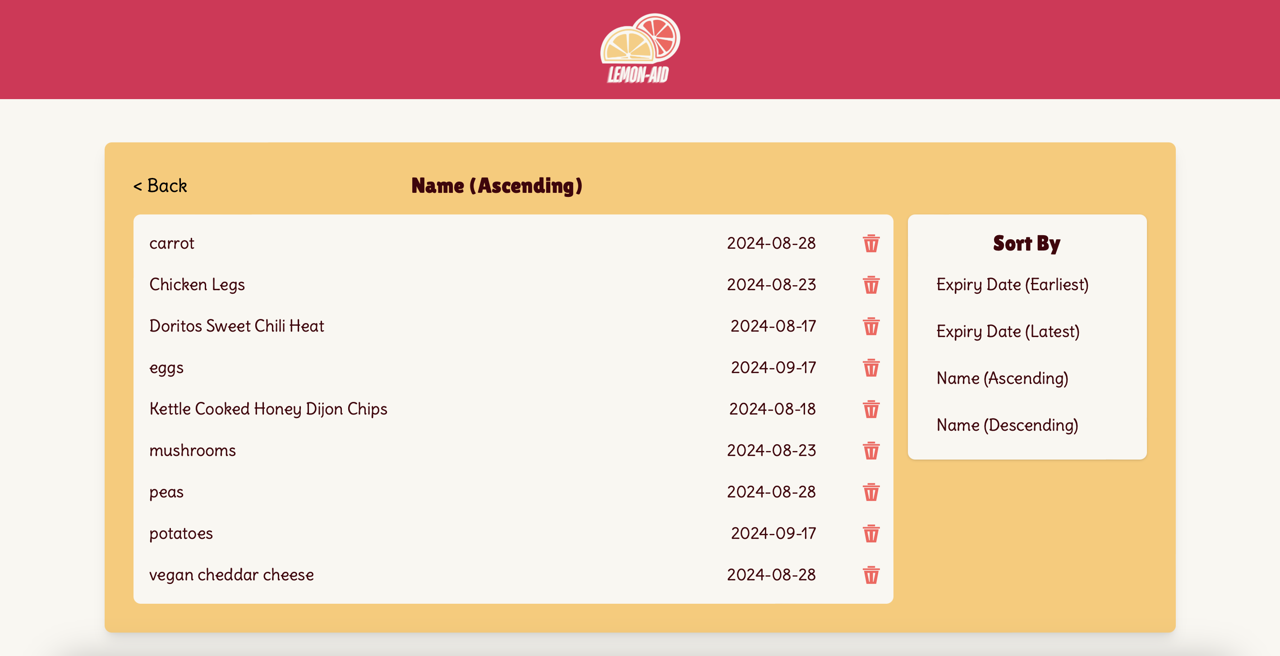Click the eggs expiry date 2024-09-17
This screenshot has width=1280, height=656.
(773, 368)
